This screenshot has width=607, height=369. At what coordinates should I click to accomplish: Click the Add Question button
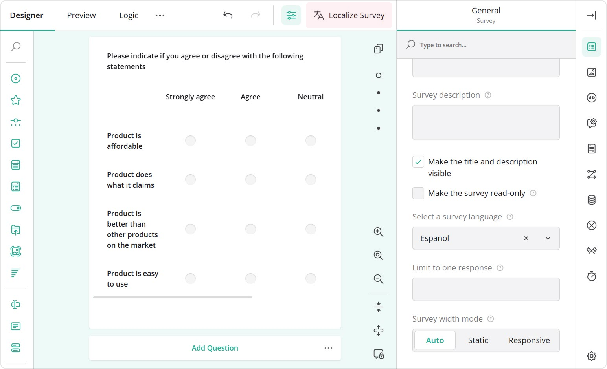[x=215, y=348]
